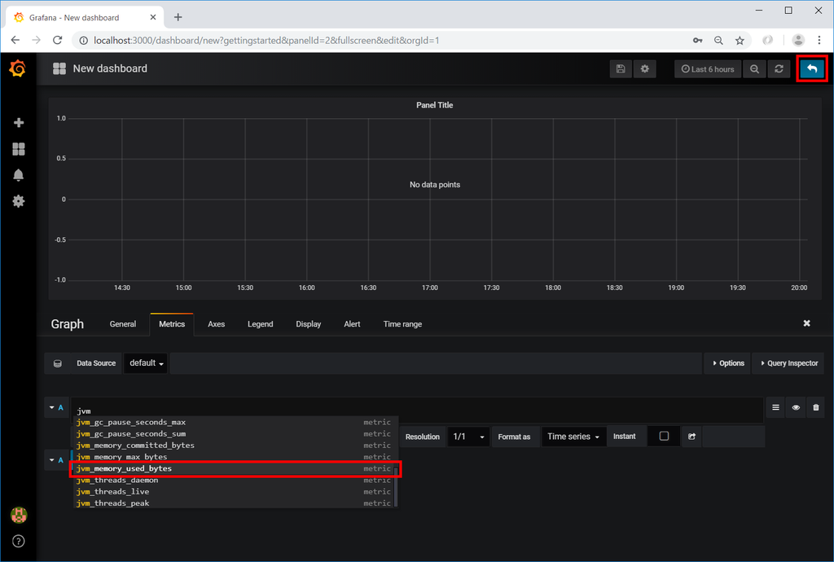Open the Dashboards grid icon in sidebar

pyautogui.click(x=19, y=149)
